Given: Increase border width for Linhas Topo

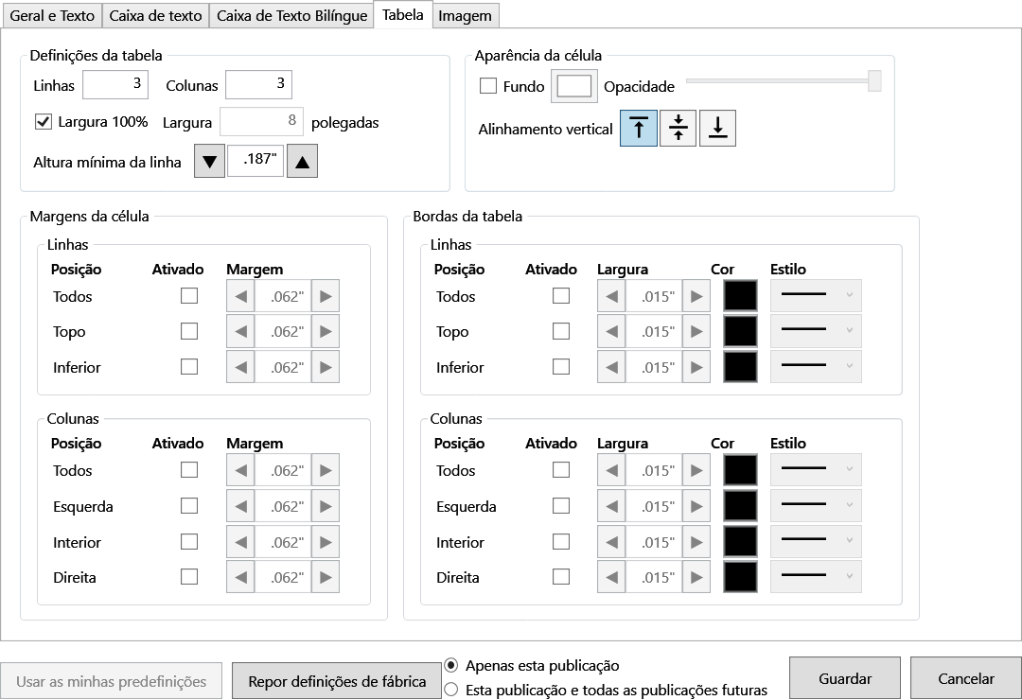Looking at the screenshot, I should pos(696,331).
